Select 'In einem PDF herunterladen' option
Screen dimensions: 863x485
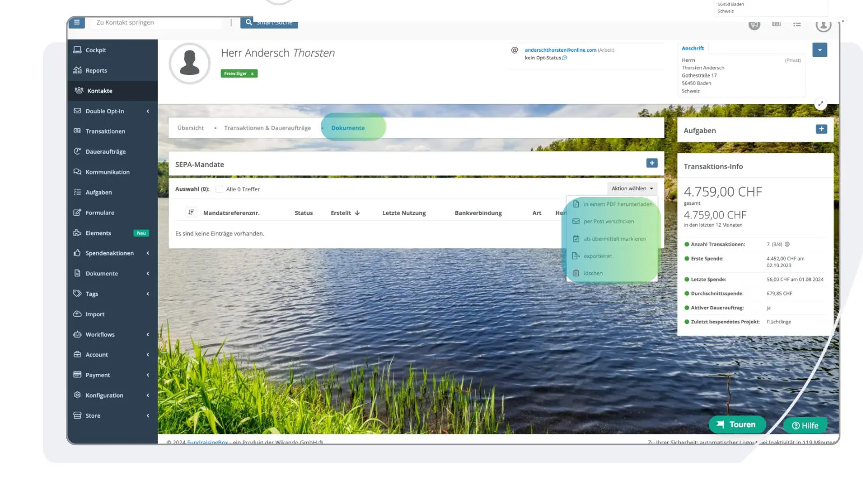[x=618, y=204]
